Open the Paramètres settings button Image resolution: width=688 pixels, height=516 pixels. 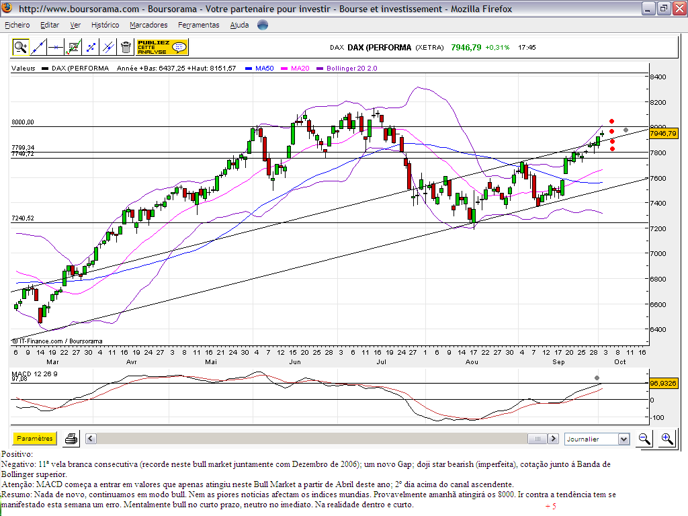(35, 438)
